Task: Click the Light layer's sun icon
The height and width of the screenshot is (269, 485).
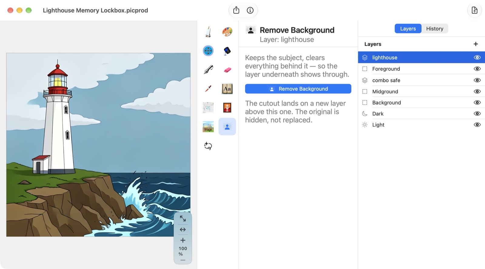Action: (x=365, y=125)
